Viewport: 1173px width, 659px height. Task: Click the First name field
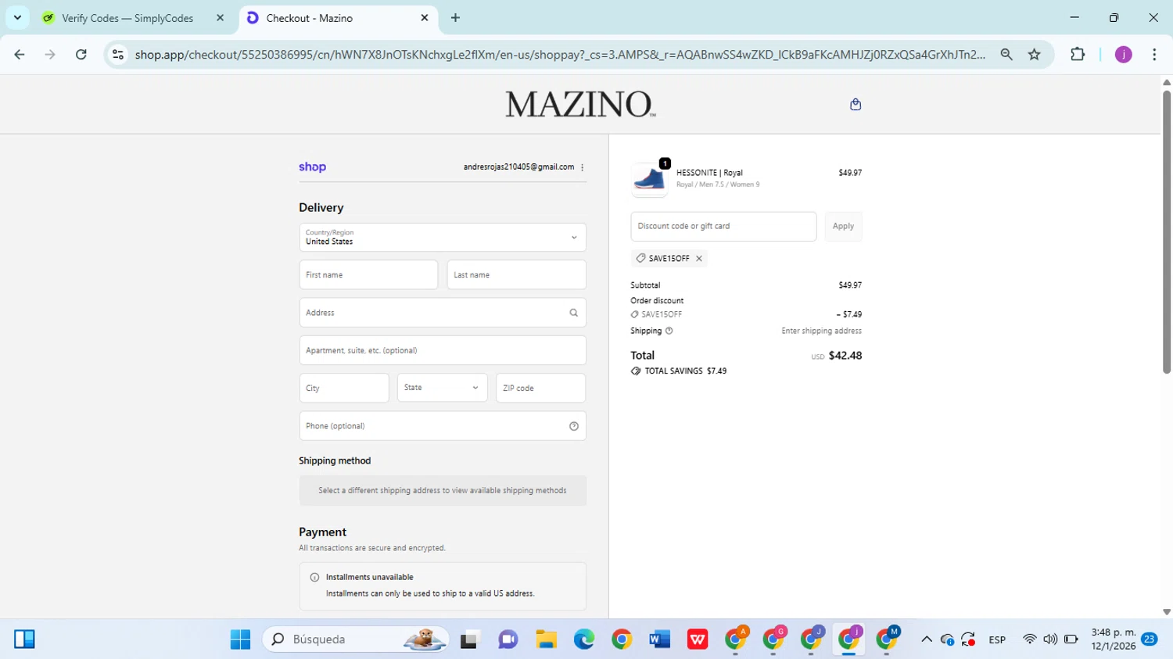[x=368, y=275]
